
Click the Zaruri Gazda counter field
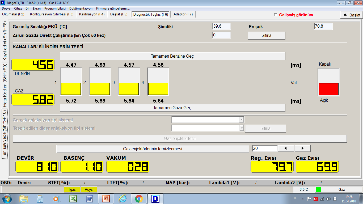point(222,35)
